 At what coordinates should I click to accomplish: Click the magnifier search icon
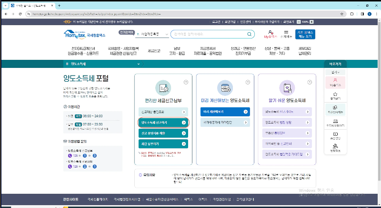coord(249,34)
